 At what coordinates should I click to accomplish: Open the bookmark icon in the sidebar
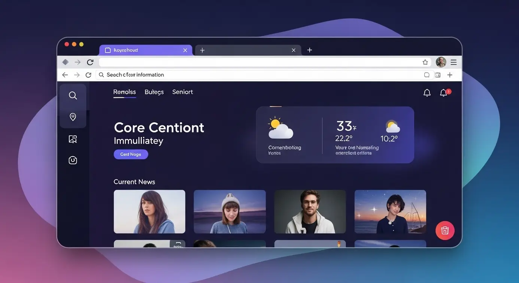[73, 139]
